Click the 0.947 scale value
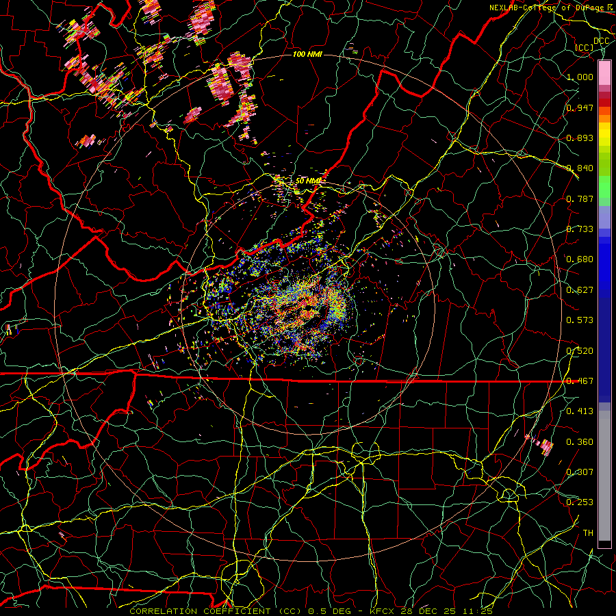 (580, 107)
